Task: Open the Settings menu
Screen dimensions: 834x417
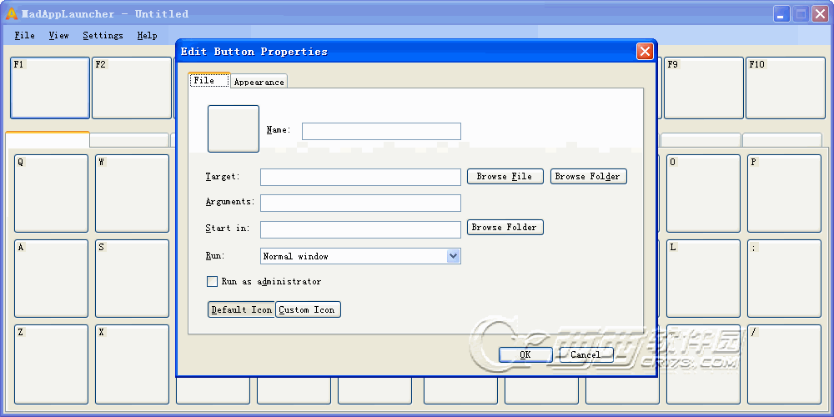Action: coord(103,36)
